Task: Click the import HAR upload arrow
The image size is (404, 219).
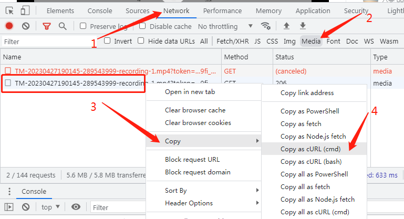Action: click(286, 26)
